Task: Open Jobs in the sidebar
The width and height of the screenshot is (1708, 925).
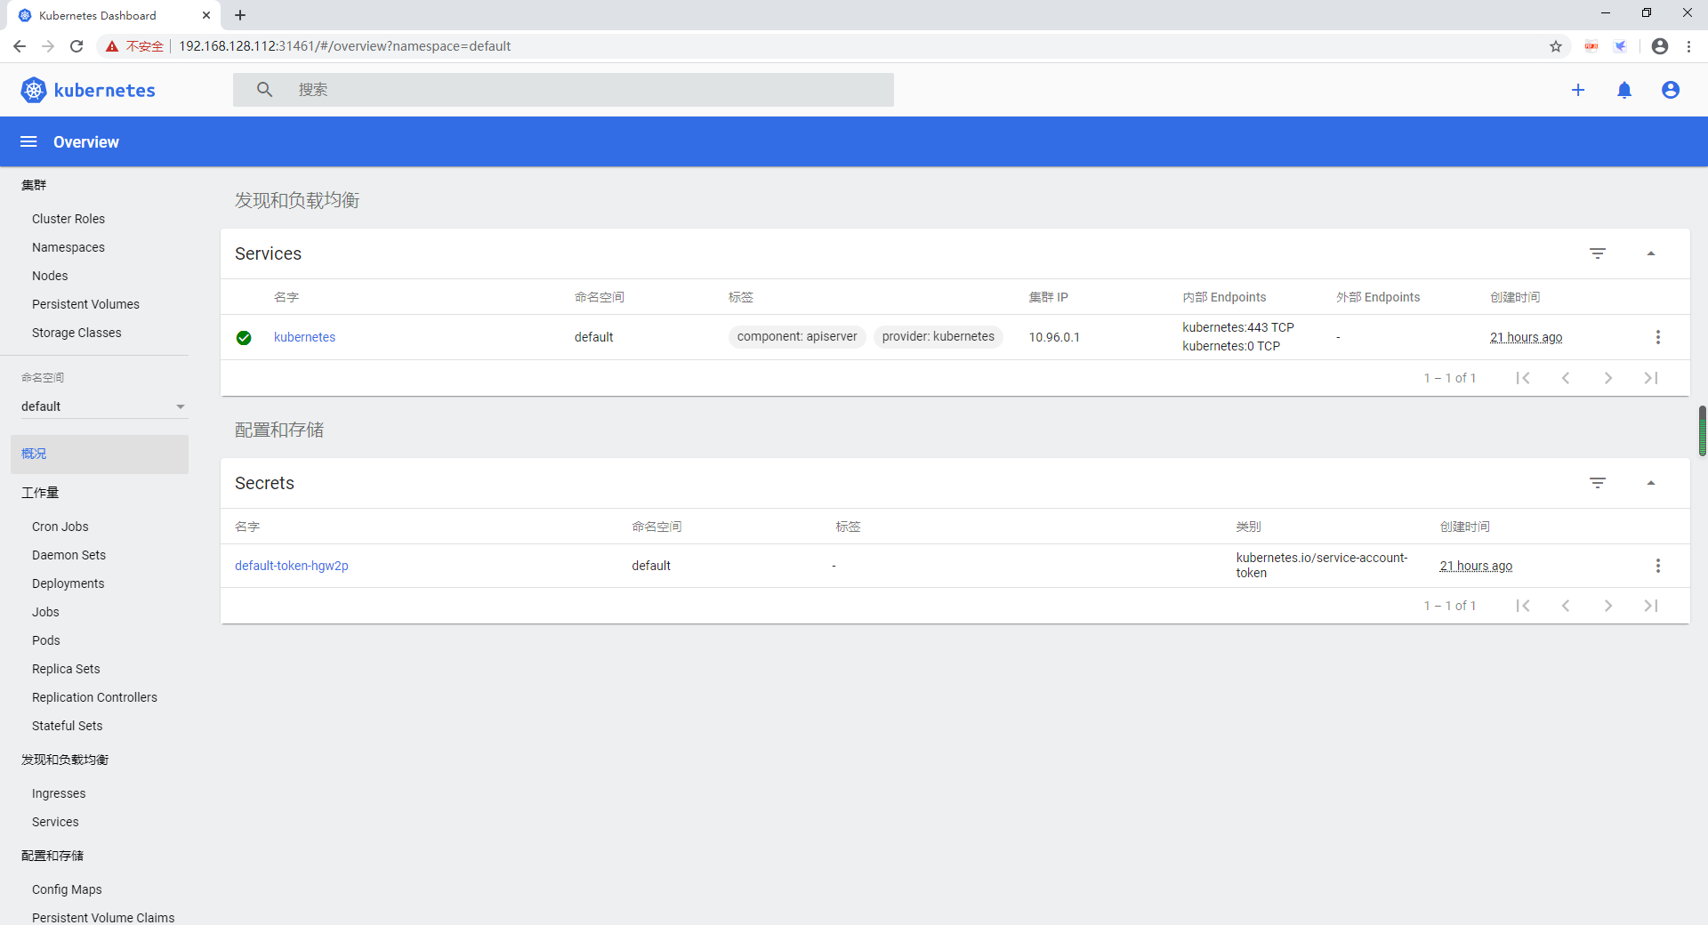Action: pyautogui.click(x=45, y=612)
